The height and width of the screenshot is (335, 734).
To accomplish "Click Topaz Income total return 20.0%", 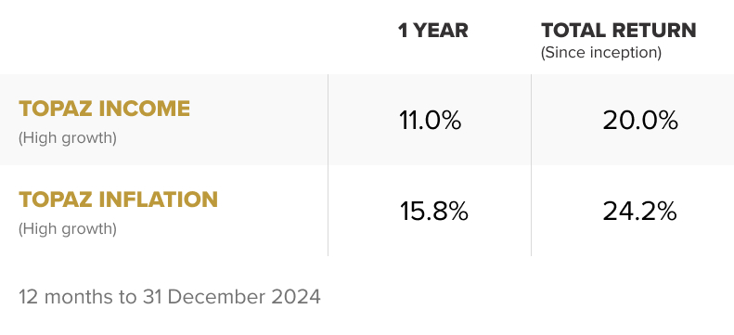I will (640, 121).
